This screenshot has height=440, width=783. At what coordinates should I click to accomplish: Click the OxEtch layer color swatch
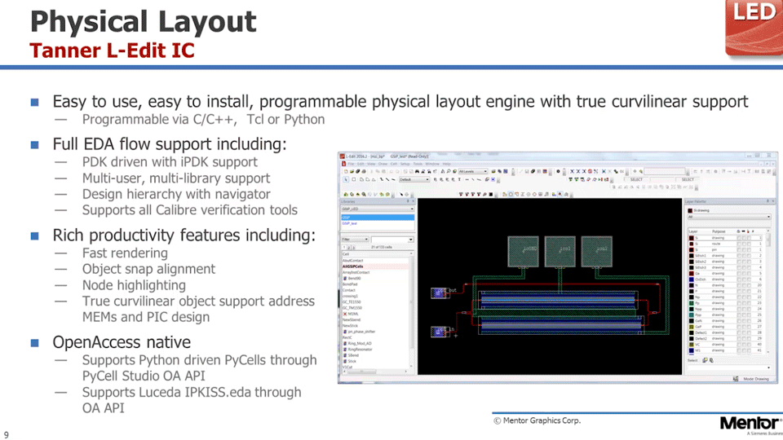692,279
